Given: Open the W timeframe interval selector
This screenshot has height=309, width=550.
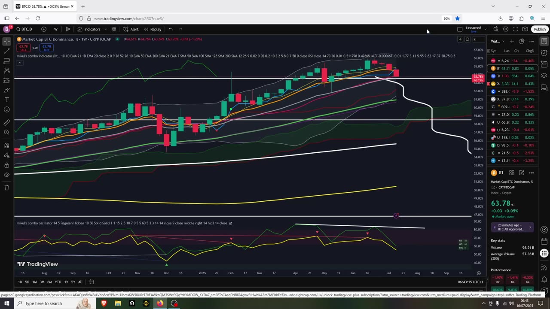Looking at the screenshot, I should click(x=56, y=29).
